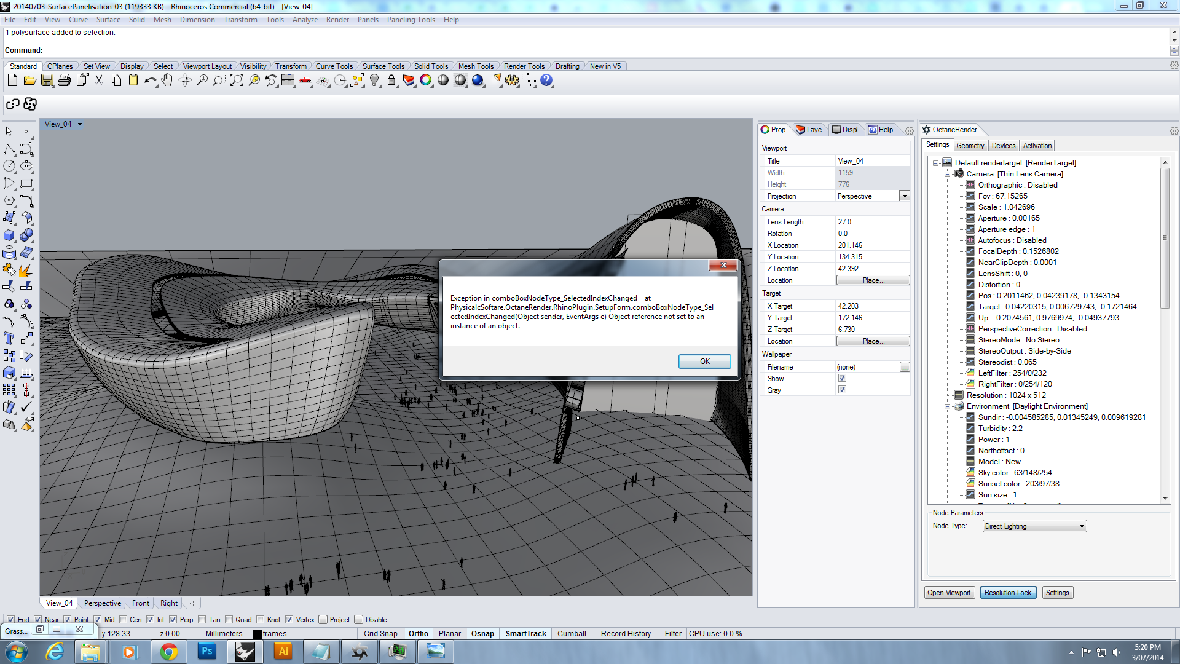Screen dimensions: 1180x664
Task: Open the Paneling Tools menu
Action: (x=411, y=20)
